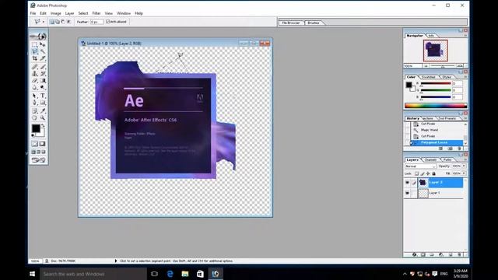The height and width of the screenshot is (280, 498).
Task: Select the Eyedropper tool
Action: pyautogui.click(x=43, y=110)
